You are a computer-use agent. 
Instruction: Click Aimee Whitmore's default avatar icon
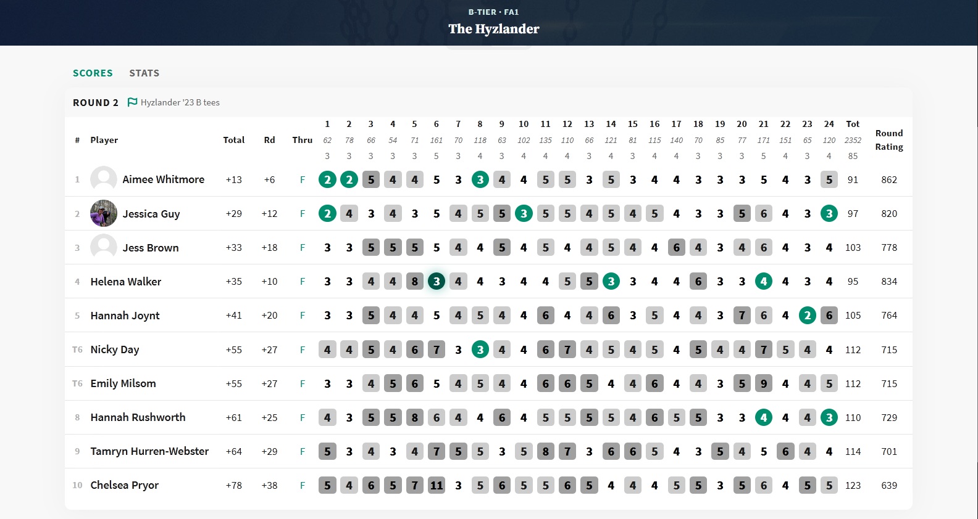[x=104, y=179]
